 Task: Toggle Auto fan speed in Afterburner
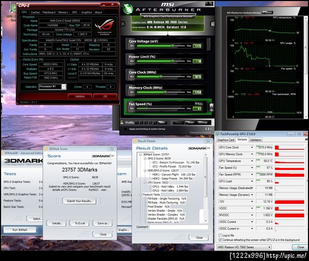click(x=199, y=103)
